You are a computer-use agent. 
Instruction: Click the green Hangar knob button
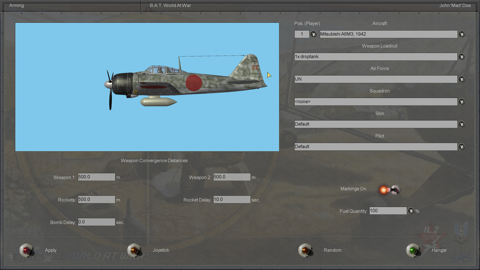[413, 250]
